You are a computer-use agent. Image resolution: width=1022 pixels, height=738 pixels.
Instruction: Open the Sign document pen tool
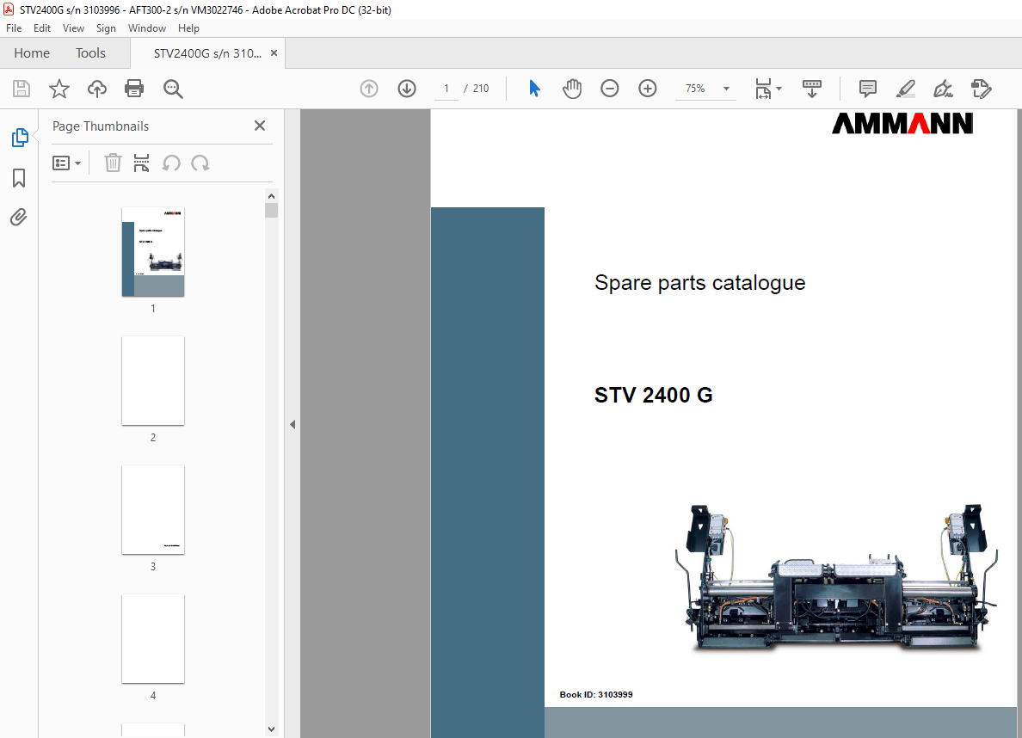943,89
